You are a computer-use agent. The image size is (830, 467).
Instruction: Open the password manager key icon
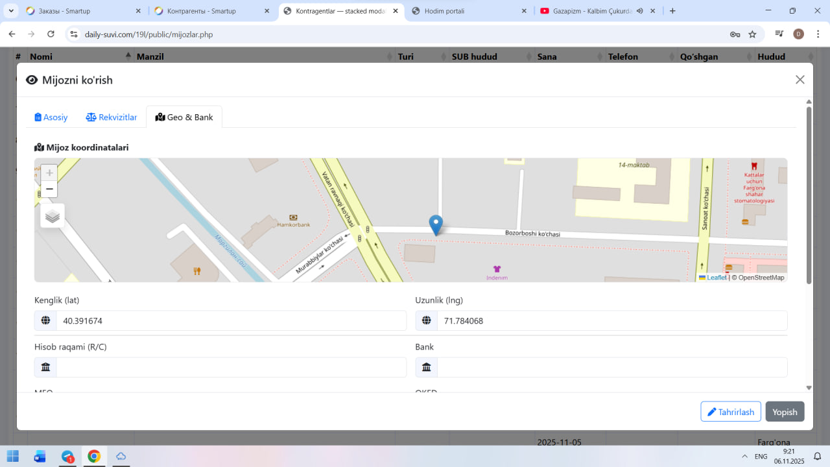735,34
